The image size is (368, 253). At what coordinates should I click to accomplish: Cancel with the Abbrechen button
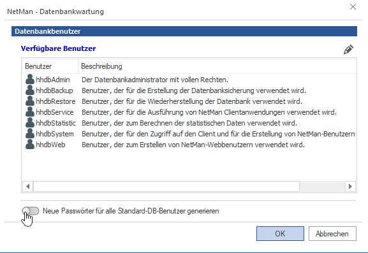click(332, 233)
